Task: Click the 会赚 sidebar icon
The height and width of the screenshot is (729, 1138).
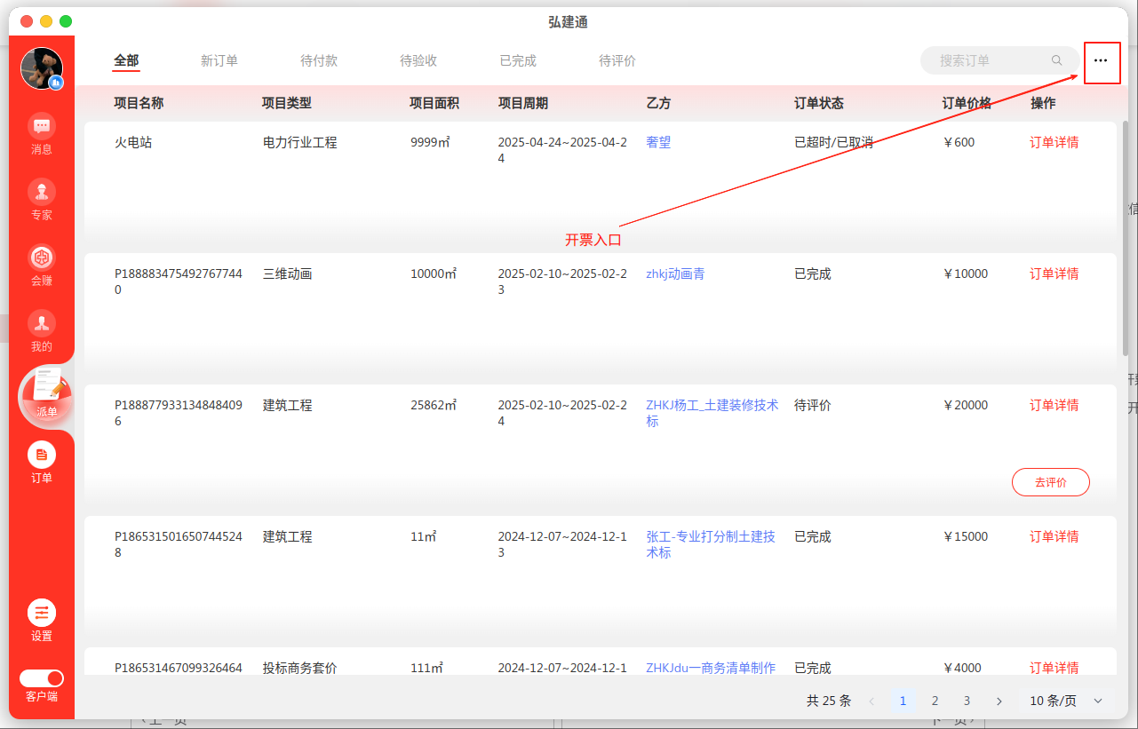Action: (x=42, y=258)
